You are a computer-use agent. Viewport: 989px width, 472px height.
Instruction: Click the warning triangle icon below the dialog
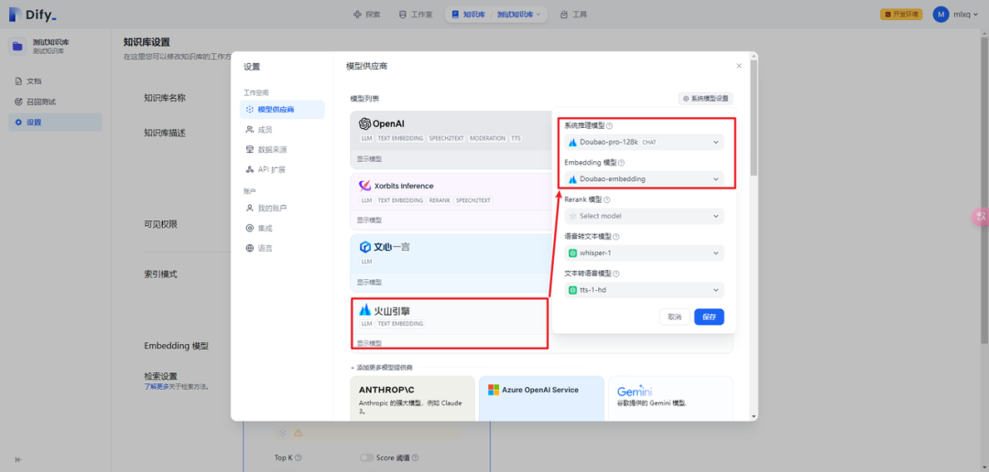click(298, 433)
